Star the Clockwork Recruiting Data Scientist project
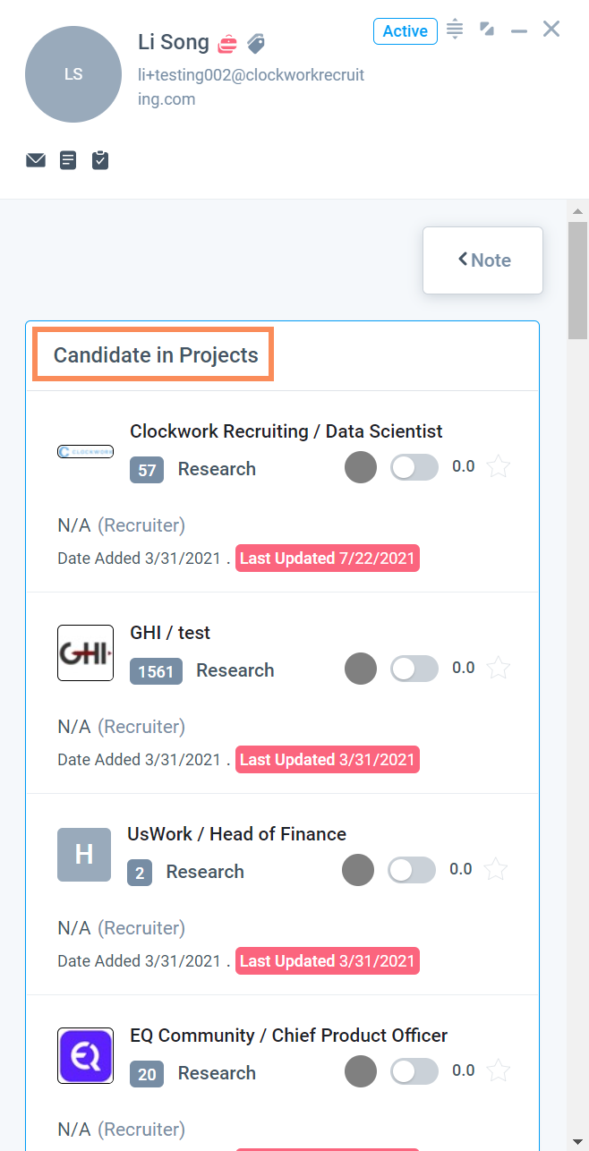 pos(498,466)
